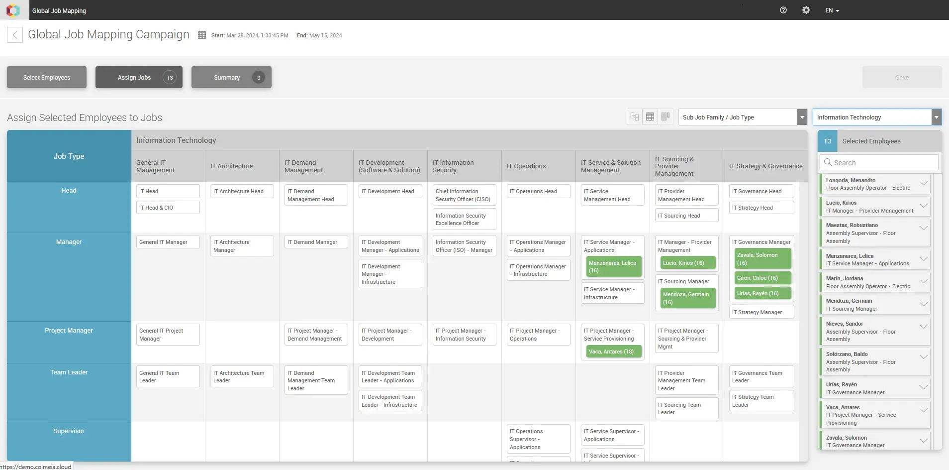Switch to the Assign Jobs step
This screenshot has width=949, height=470.
click(x=139, y=77)
